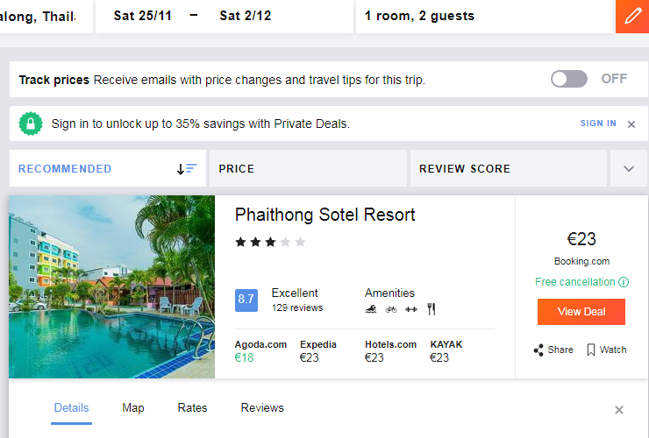649x438 pixels.
Task: Click the orange pencil edit search icon
Action: 632,16
